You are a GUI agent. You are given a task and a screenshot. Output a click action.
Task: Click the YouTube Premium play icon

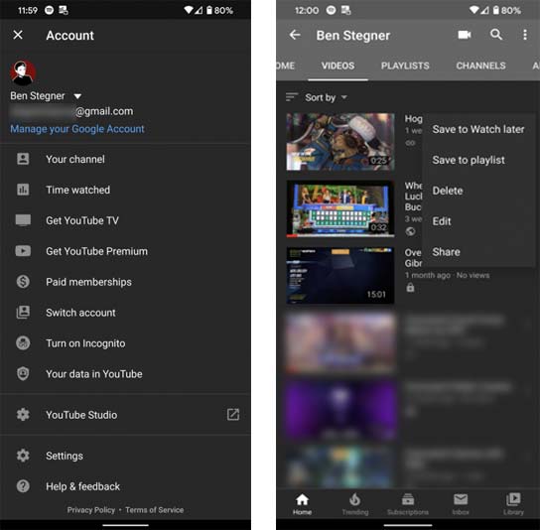pyautogui.click(x=23, y=251)
